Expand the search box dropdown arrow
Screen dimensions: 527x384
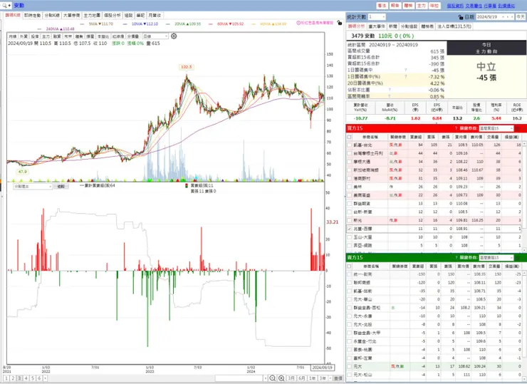[x=9, y=6]
